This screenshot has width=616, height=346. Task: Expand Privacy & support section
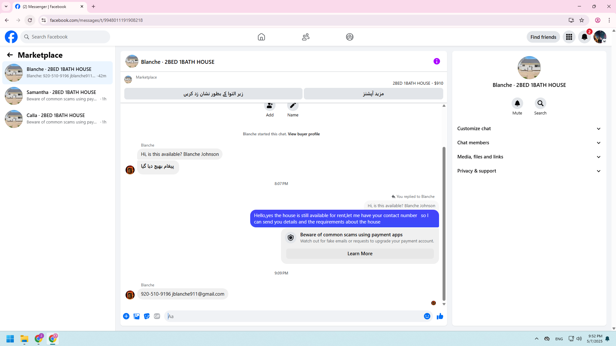tap(529, 171)
